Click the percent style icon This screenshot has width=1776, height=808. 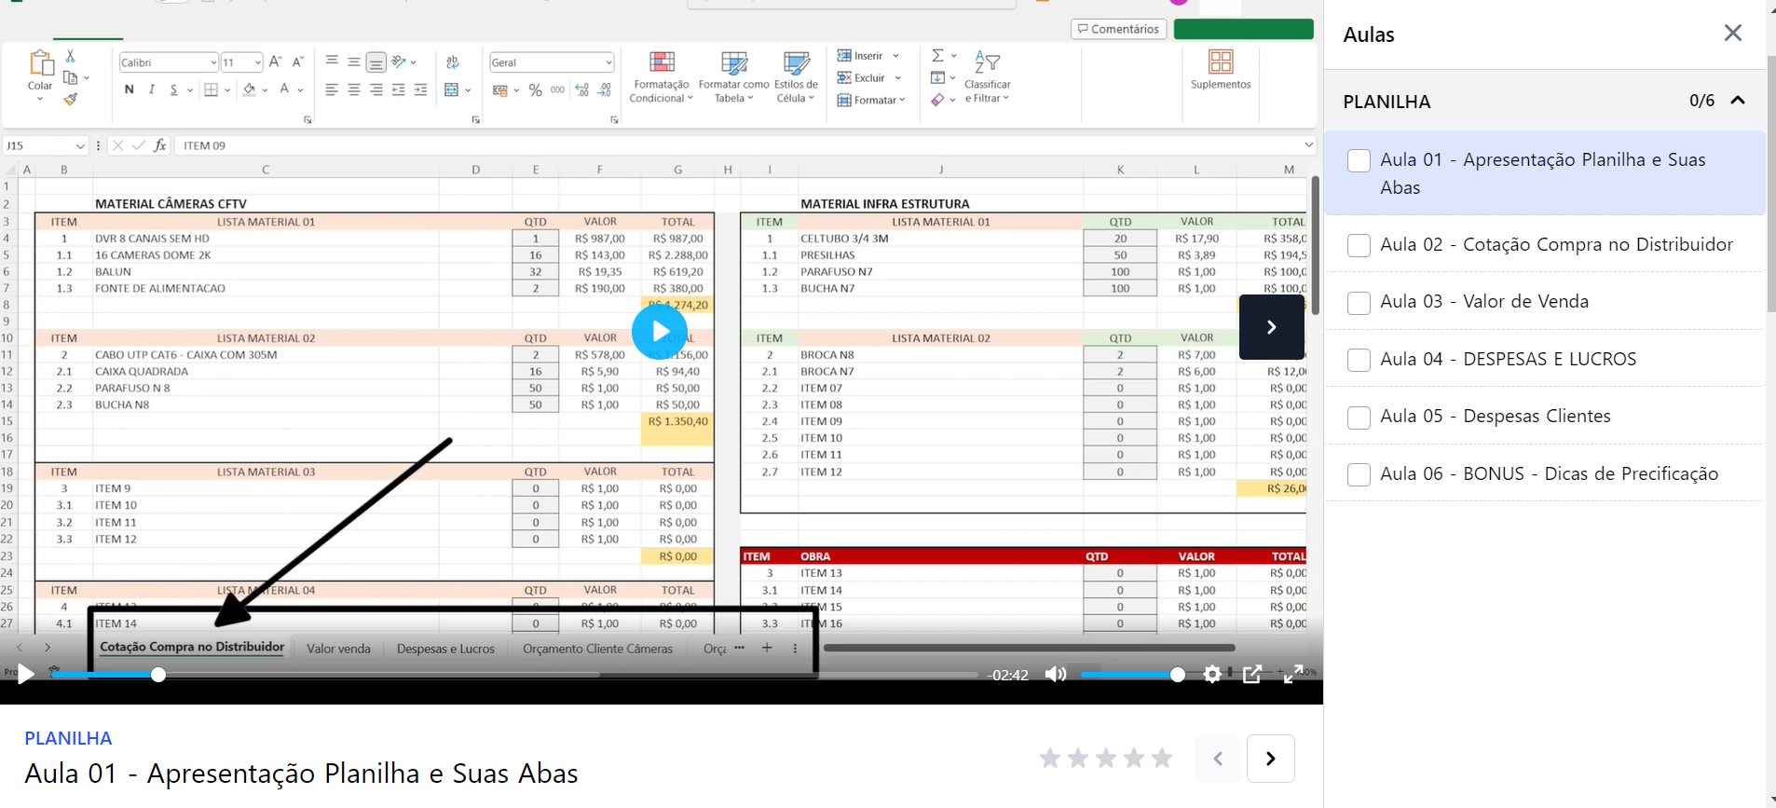click(535, 90)
